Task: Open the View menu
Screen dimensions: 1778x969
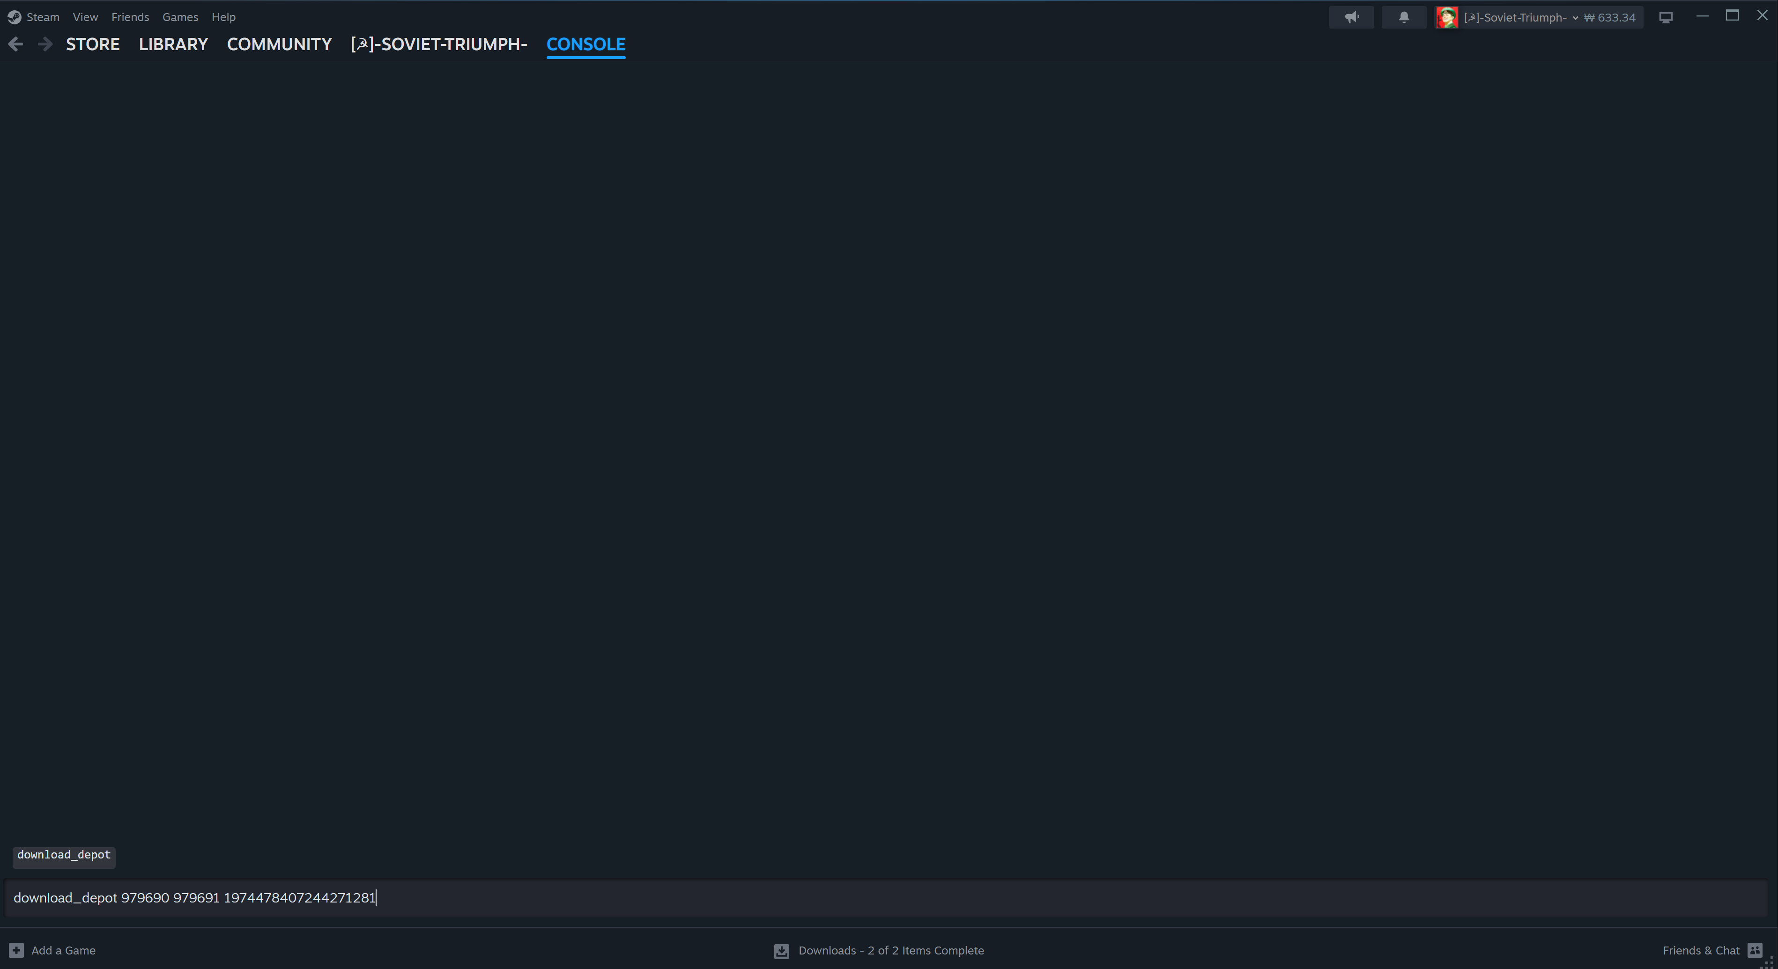Action: [86, 17]
